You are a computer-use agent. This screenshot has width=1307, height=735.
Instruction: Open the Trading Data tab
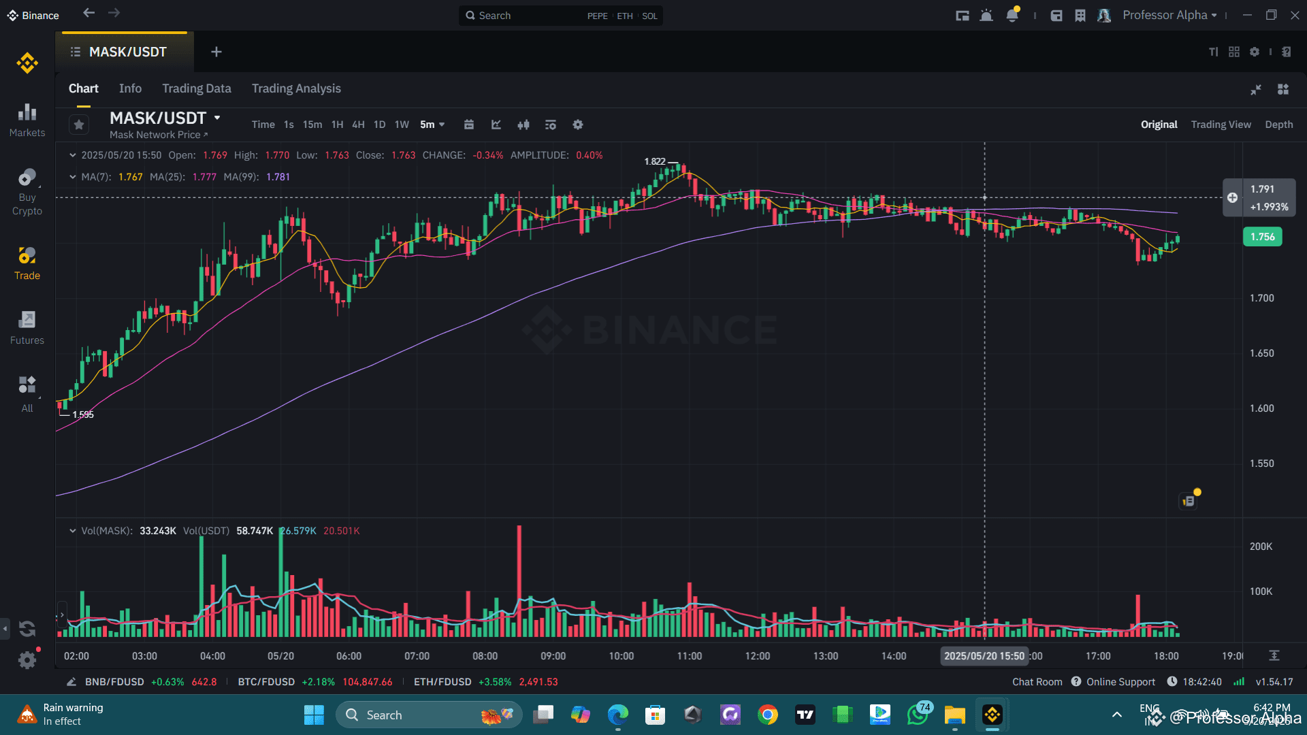pos(197,88)
